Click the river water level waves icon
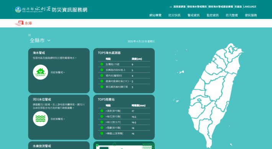272x149 pixels. pyautogui.click(x=41, y=119)
